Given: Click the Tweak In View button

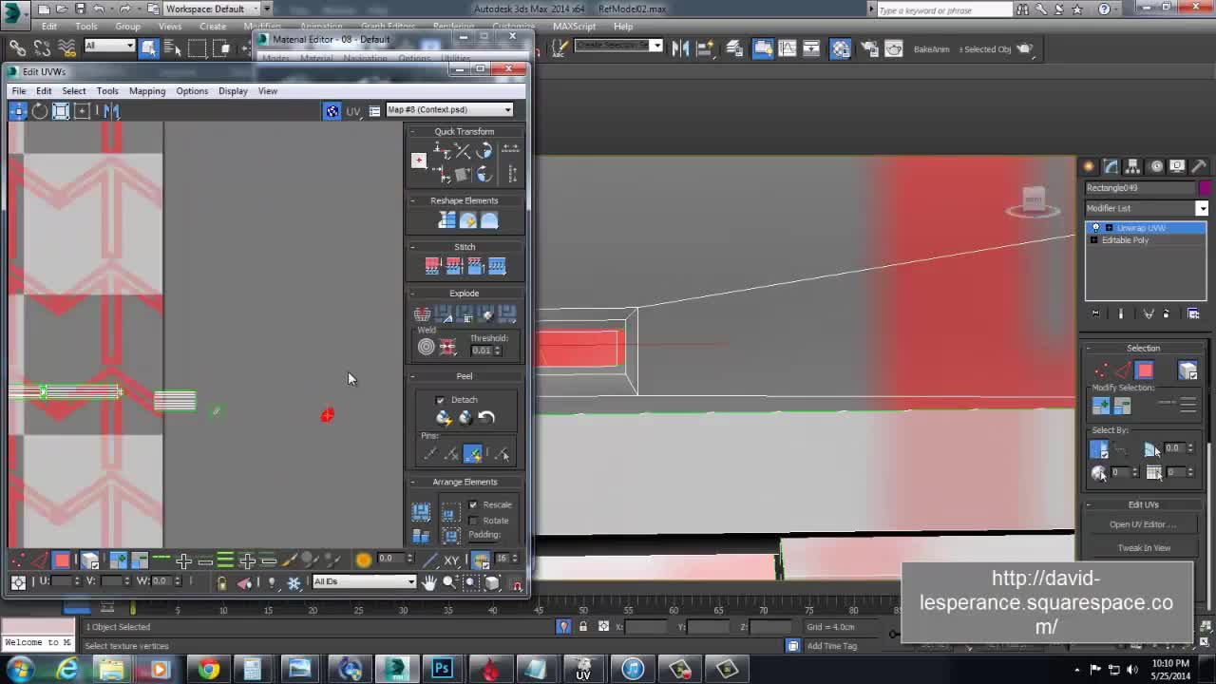Looking at the screenshot, I should (1143, 548).
